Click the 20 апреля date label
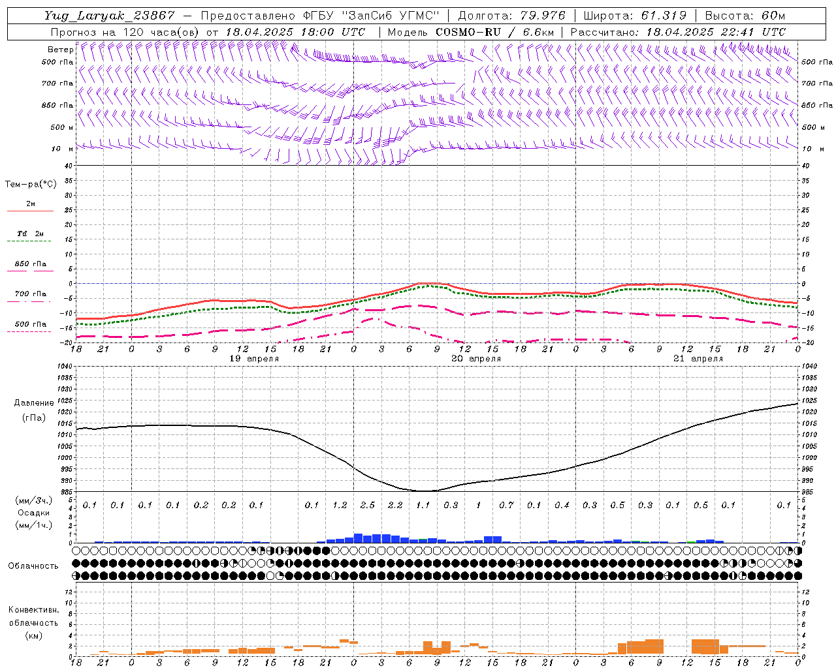This screenshot has width=836, height=668. coord(476,358)
